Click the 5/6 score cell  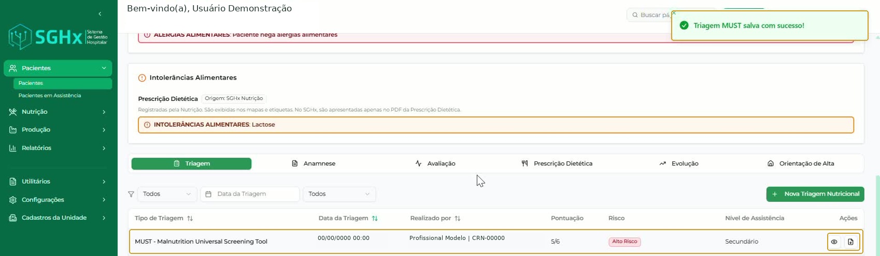(555, 242)
